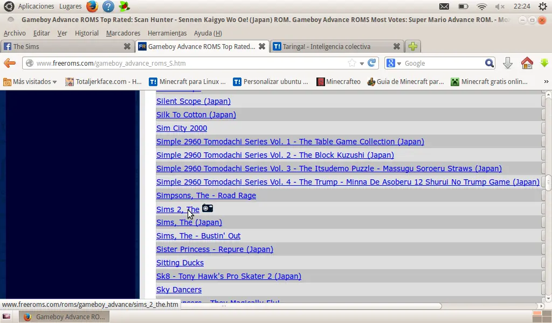Open the Aplicaciones menu
The image size is (552, 323).
click(36, 6)
